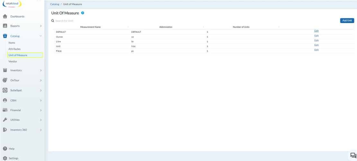This screenshot has height=161, width=357.
Task: Open the Items page in Catalog
Action: pos(12,43)
